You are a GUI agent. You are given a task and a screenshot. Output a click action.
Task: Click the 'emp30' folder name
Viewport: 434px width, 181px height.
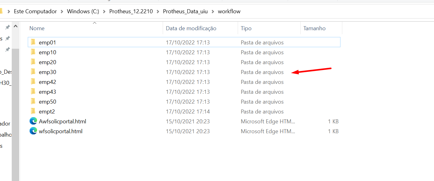pos(47,72)
